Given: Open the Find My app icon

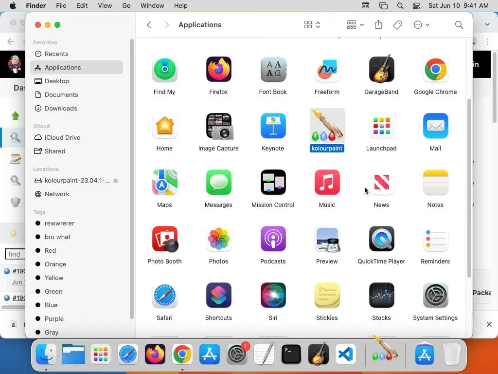Looking at the screenshot, I should coord(164,69).
